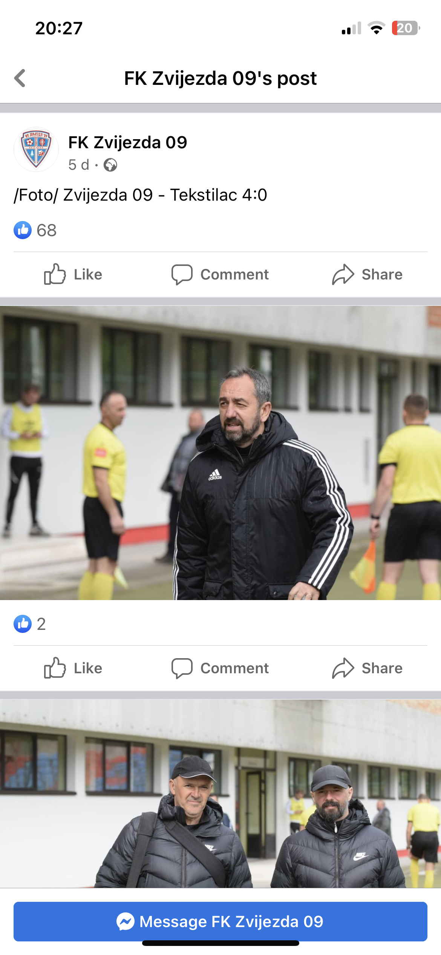Comment on the first photo of the coach
The height and width of the screenshot is (955, 441).
pos(220,668)
